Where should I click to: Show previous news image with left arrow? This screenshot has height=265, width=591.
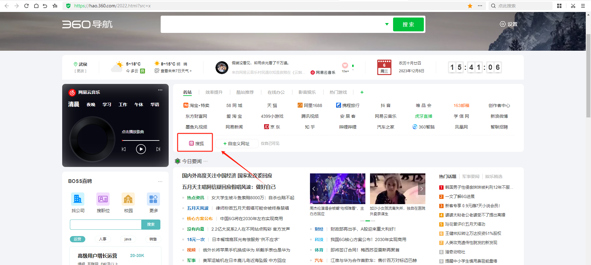(x=314, y=189)
